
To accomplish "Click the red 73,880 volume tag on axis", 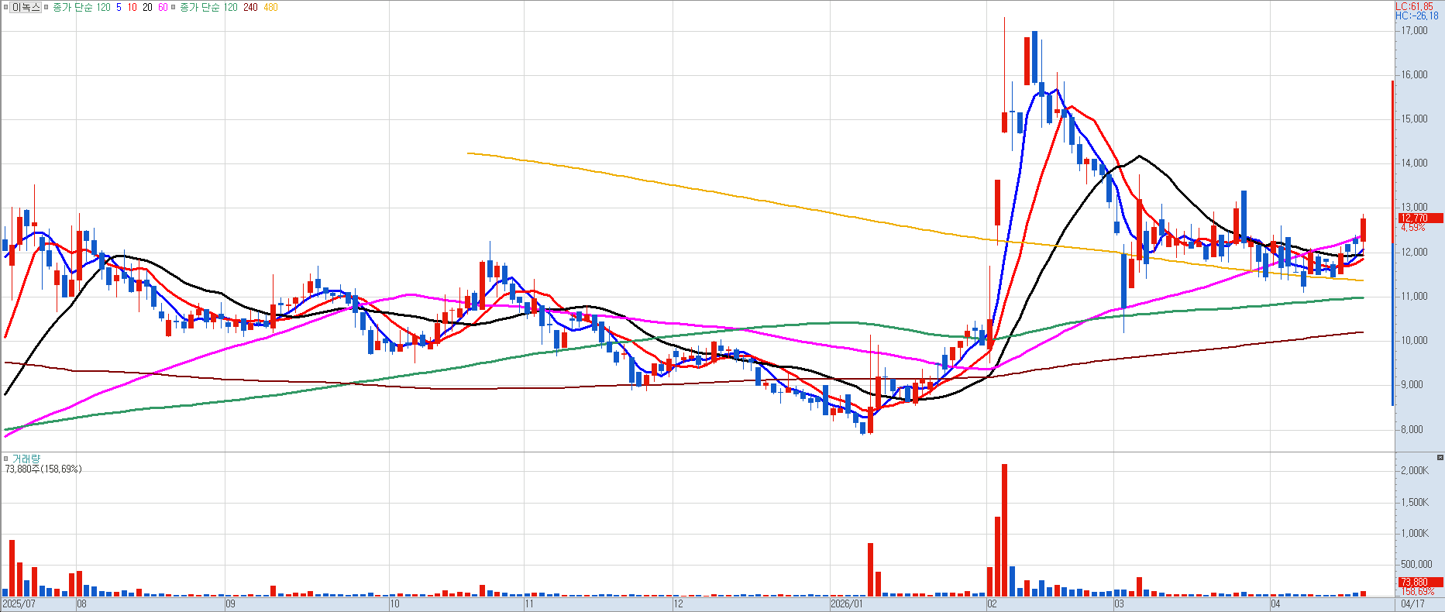I will [1420, 583].
